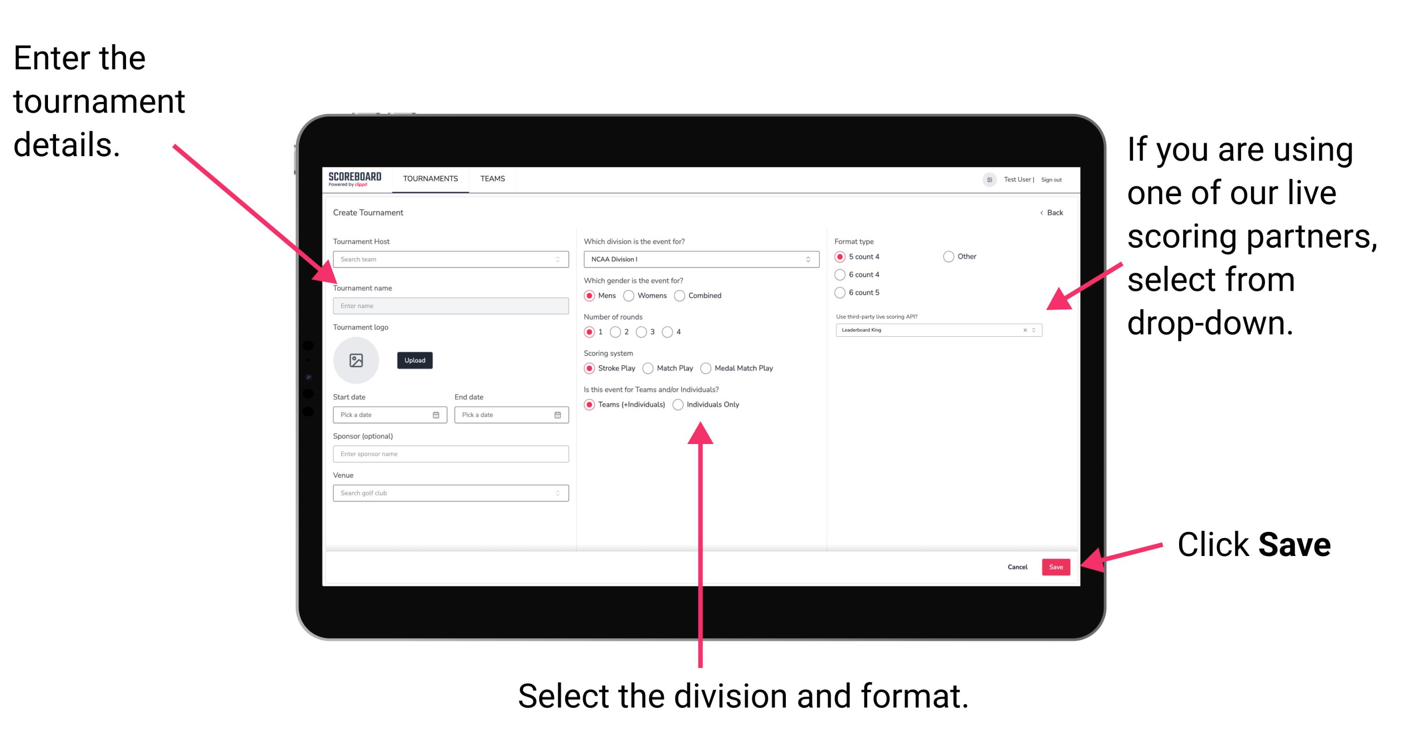Click the Back navigation icon
1401x754 pixels.
[x=1041, y=213]
